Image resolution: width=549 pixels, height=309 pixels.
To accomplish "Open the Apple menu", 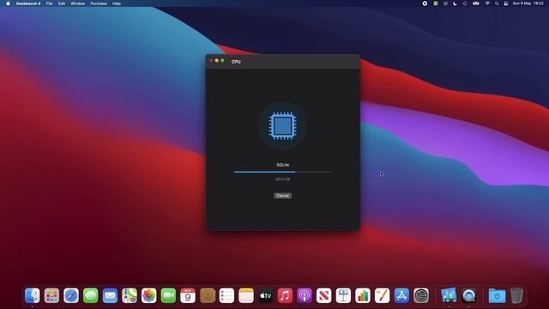I will [8, 3].
